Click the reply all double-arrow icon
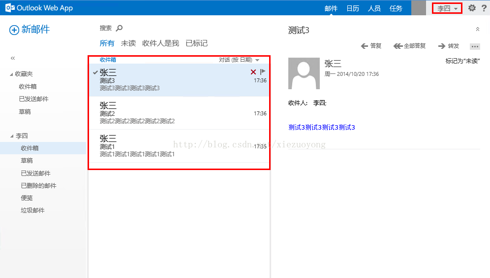490x278 pixels. (398, 46)
